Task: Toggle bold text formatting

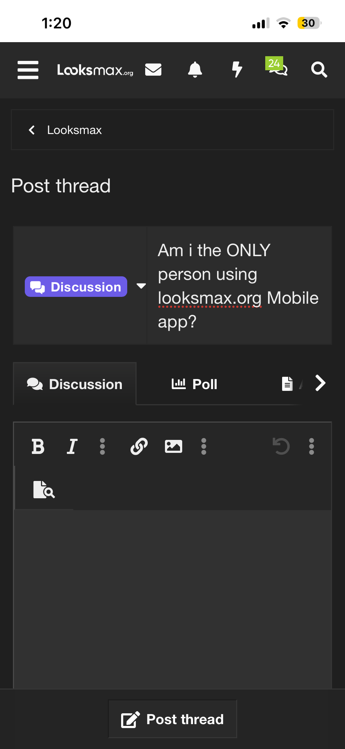Action: (x=38, y=446)
